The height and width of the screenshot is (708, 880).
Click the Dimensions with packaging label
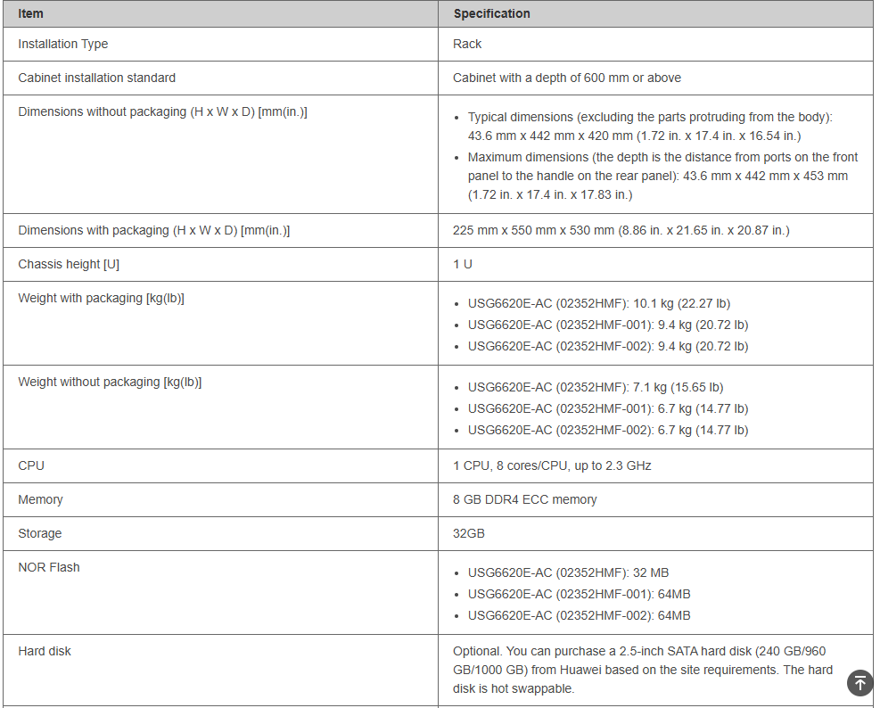pos(153,230)
